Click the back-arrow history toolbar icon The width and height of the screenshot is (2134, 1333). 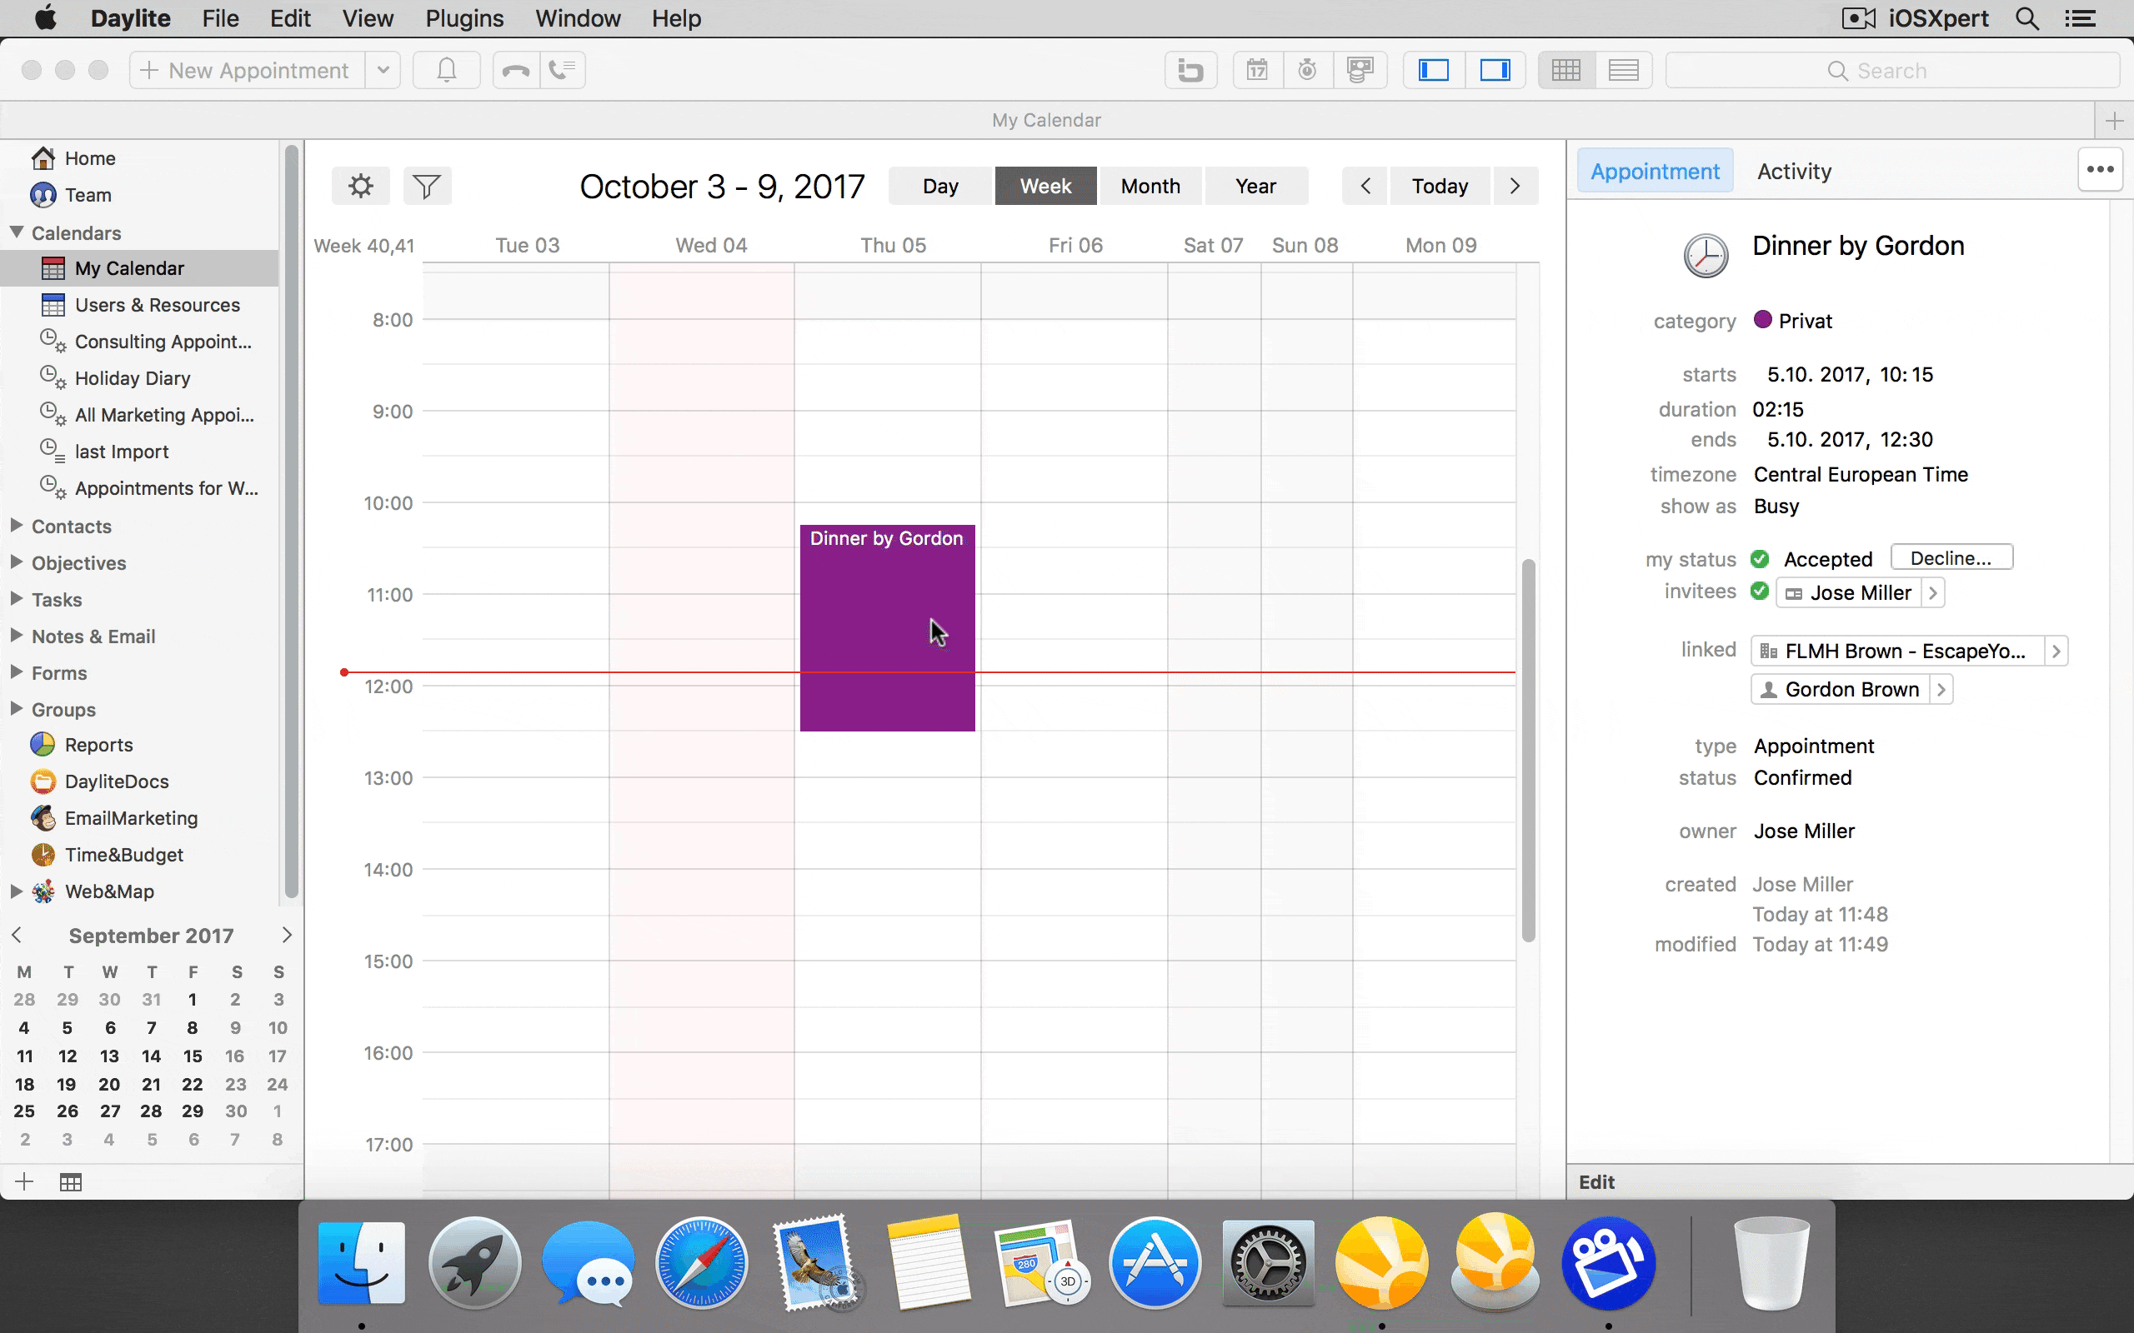coord(1190,70)
